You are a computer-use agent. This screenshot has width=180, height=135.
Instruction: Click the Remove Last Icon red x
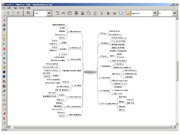(x=4, y=20)
